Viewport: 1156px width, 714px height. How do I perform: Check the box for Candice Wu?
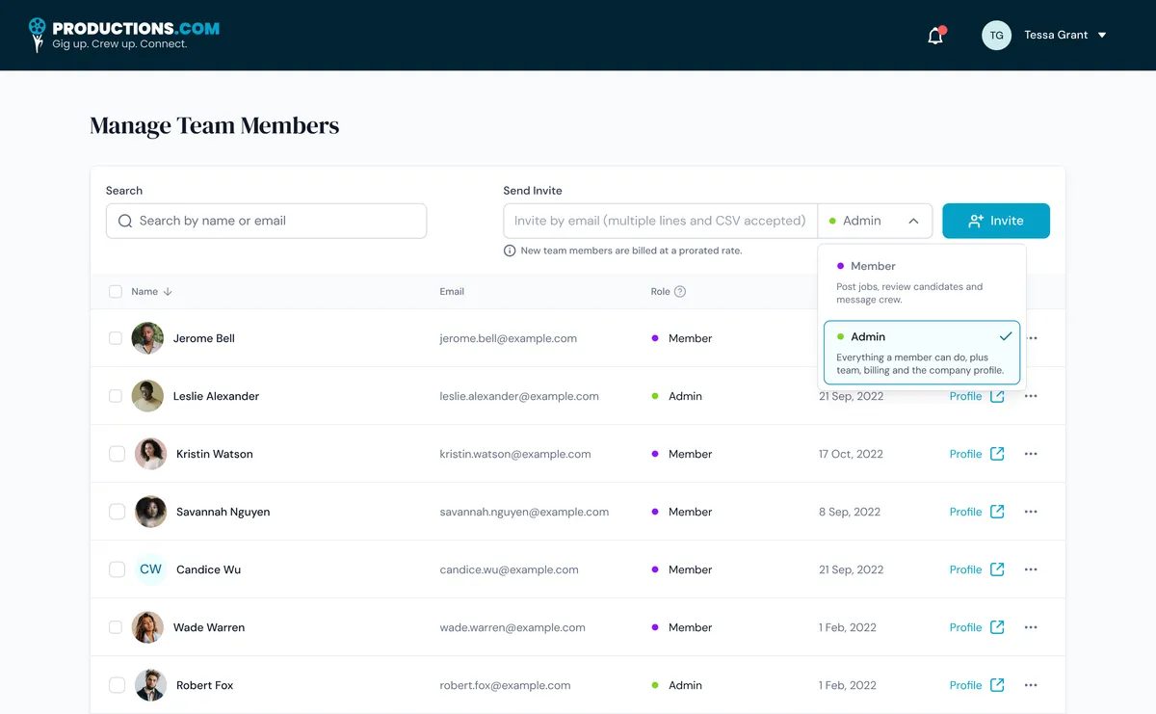(x=117, y=569)
